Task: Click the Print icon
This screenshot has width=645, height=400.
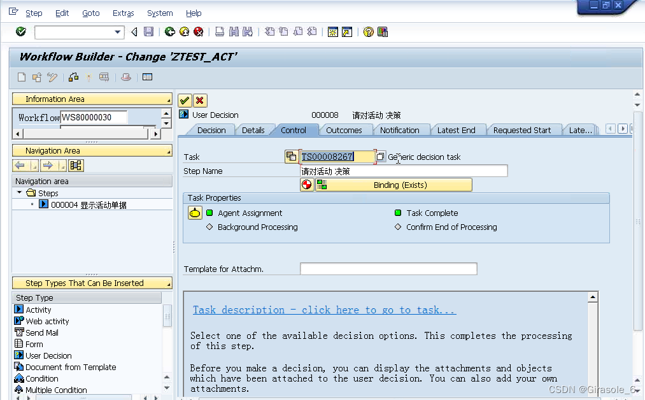Action: point(220,32)
